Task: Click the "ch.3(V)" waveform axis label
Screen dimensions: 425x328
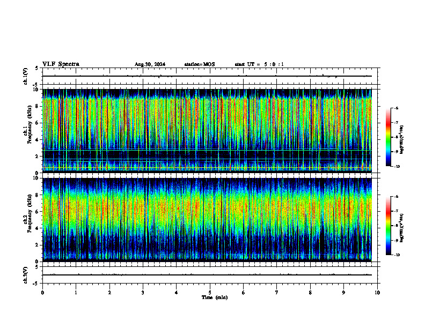Action: tap(25, 275)
